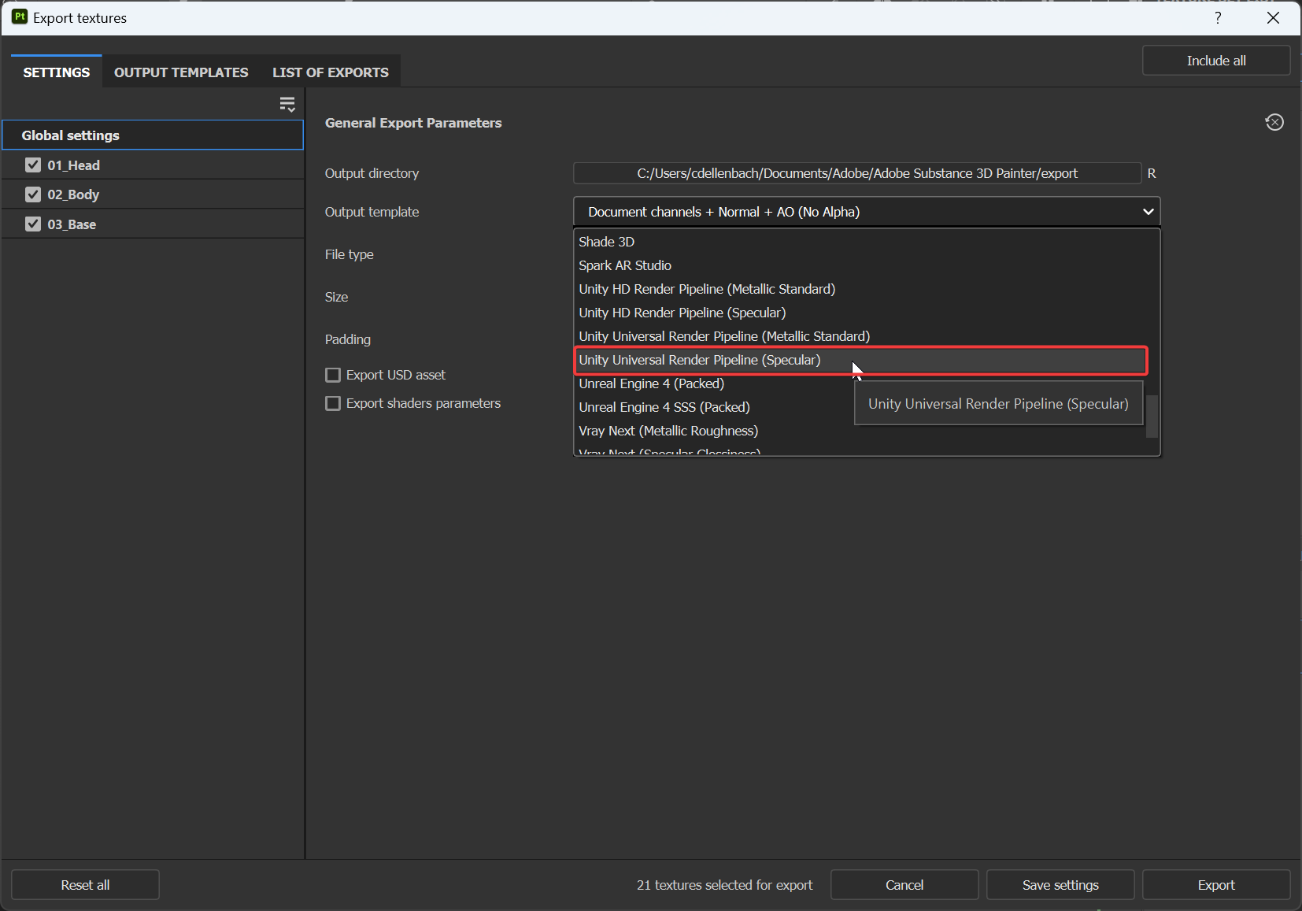Screen dimensions: 1302x911
Task: Reset General Export Parameters using the circled-X icon
Action: [1274, 122]
